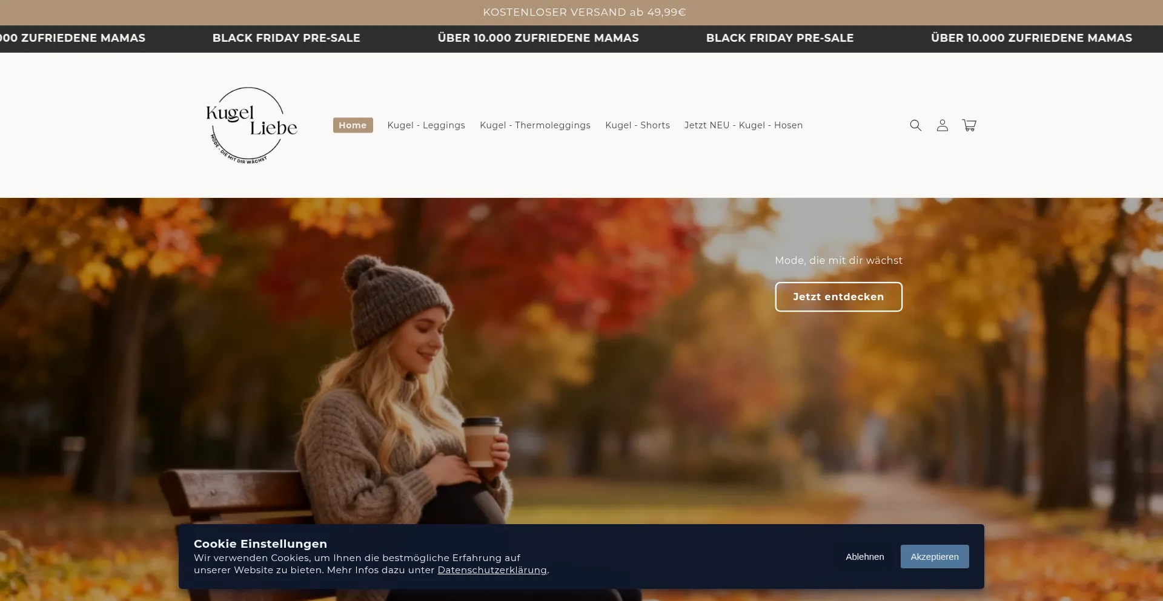Click the Kostenloser Versand announcement bar
This screenshot has height=601, width=1163.
point(584,12)
